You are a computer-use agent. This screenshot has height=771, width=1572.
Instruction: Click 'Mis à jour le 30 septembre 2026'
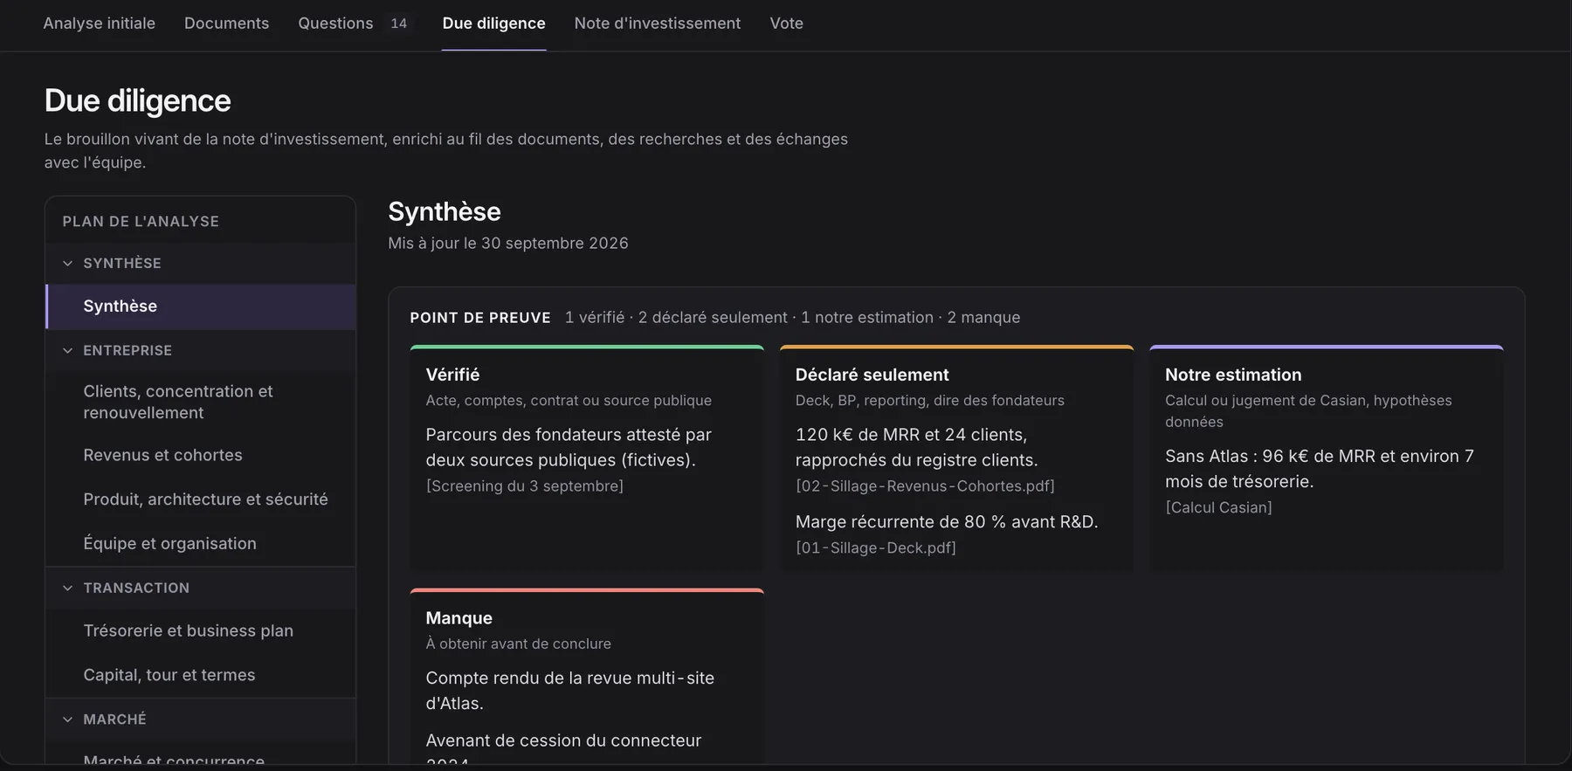(508, 243)
